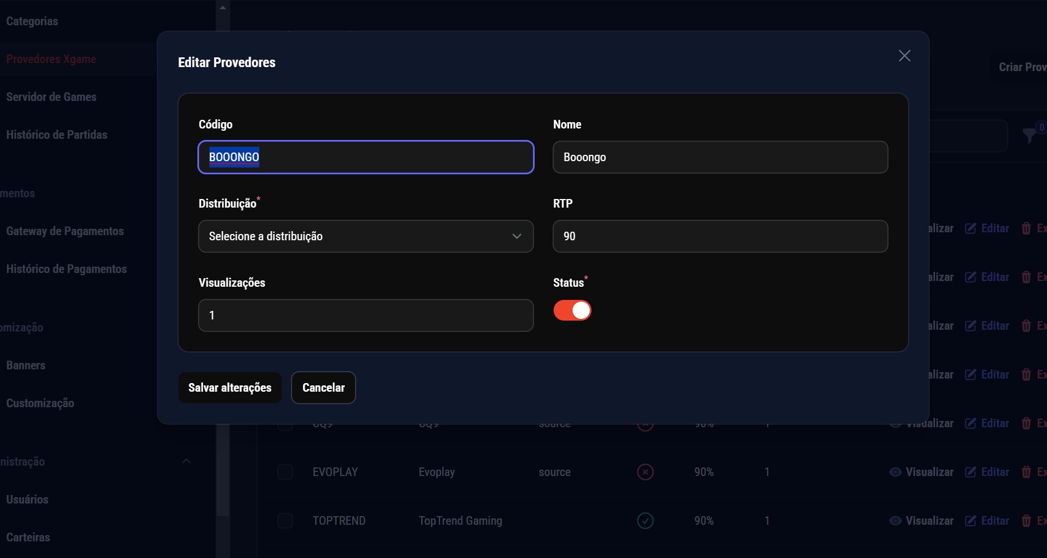
Task: Open Servidor de Games menu item
Action: point(51,97)
